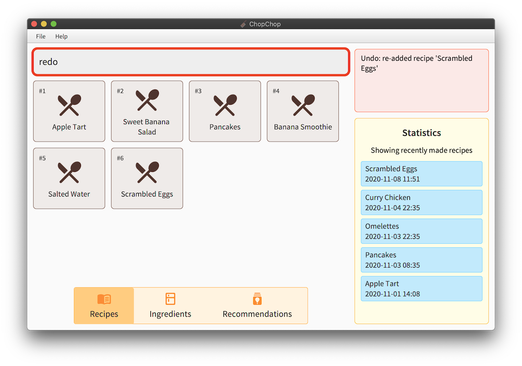Open the Help menu
This screenshot has height=366, width=522.
pyautogui.click(x=61, y=37)
